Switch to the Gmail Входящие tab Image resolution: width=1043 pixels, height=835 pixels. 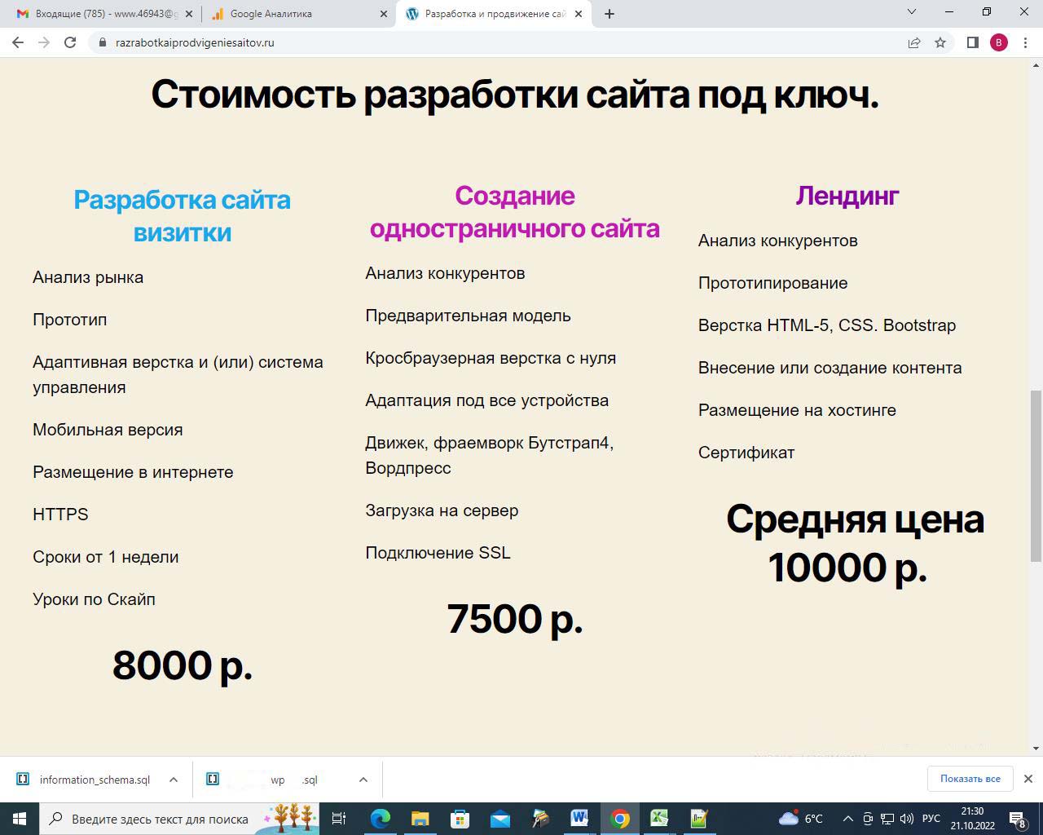tap(98, 13)
